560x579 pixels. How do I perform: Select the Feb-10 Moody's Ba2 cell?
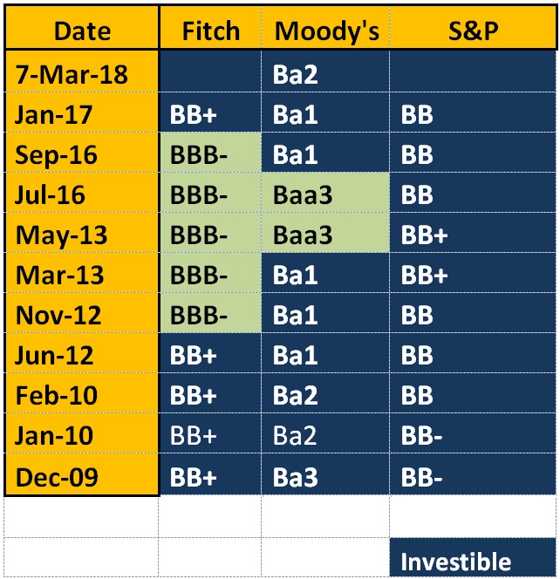pyautogui.click(x=325, y=392)
